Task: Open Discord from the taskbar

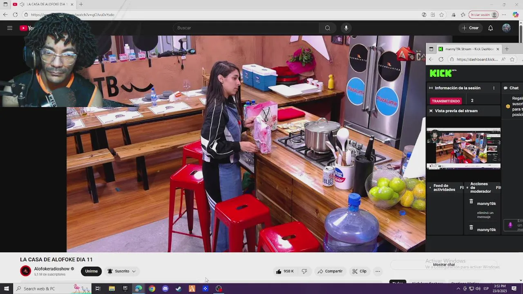Action: click(165, 289)
